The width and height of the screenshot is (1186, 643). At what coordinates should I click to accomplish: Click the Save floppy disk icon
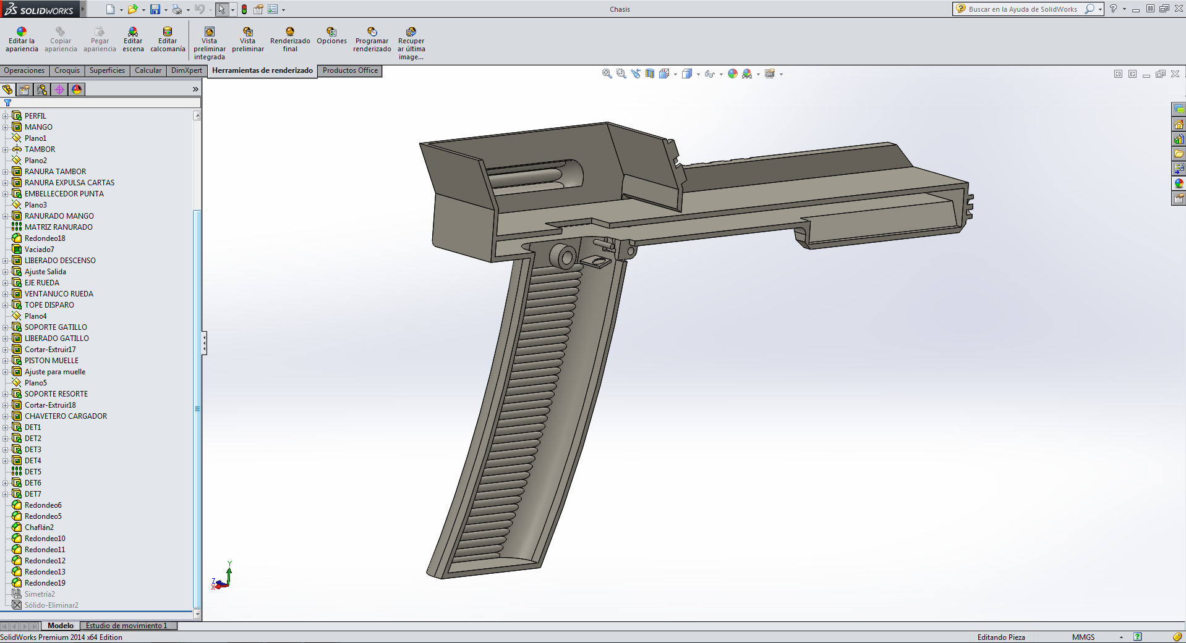click(x=155, y=9)
